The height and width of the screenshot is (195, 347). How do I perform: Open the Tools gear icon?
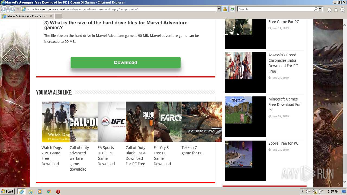[x=342, y=9]
